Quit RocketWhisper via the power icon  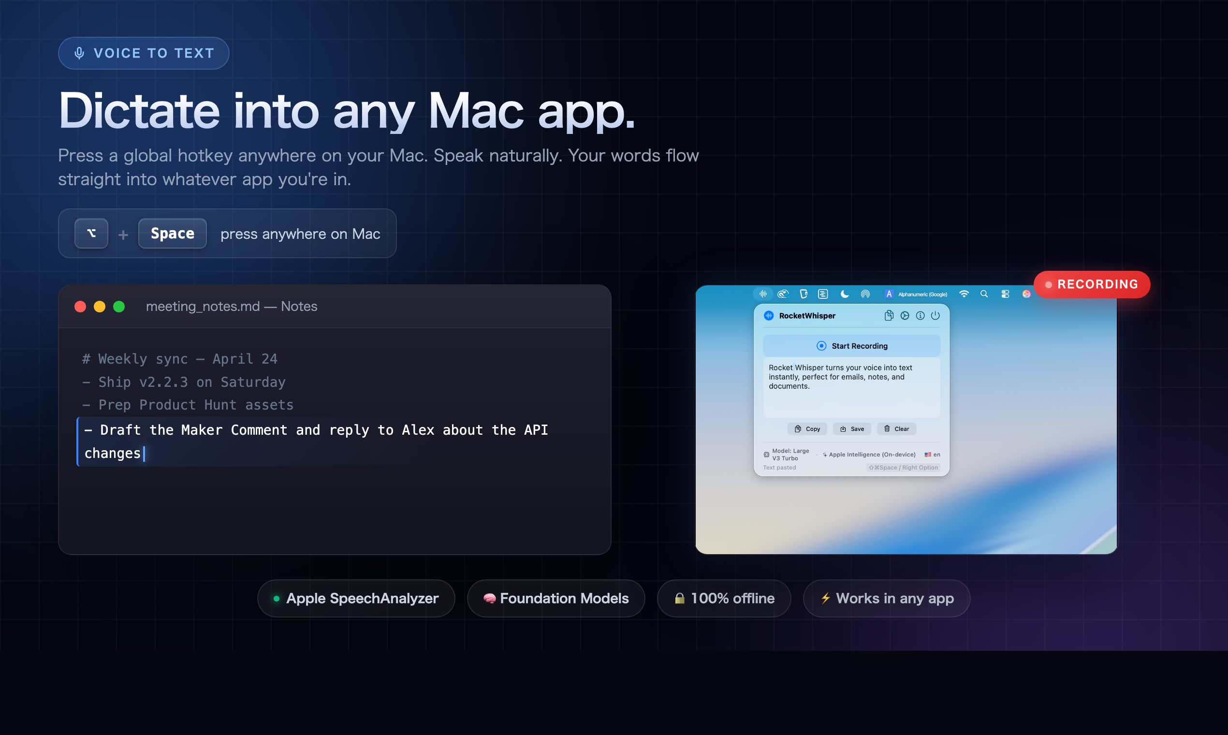pyautogui.click(x=935, y=315)
